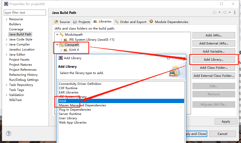Select Java Build Path in the tree
Image resolution: width=241 pixels, height=143 pixels.
click(20, 34)
